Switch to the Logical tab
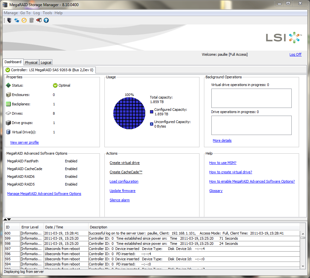The width and height of the screenshot is (310, 278). [x=46, y=62]
